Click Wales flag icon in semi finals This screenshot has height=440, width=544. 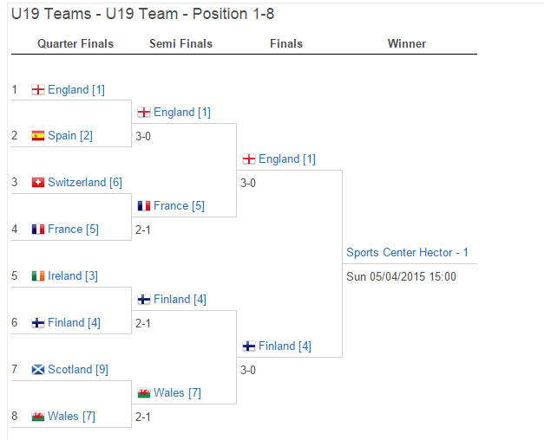[x=144, y=393]
